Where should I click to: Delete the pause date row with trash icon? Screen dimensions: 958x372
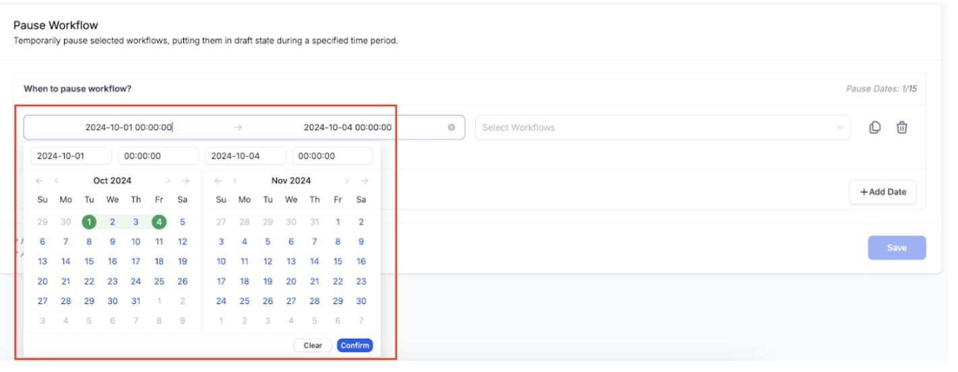[x=901, y=127]
